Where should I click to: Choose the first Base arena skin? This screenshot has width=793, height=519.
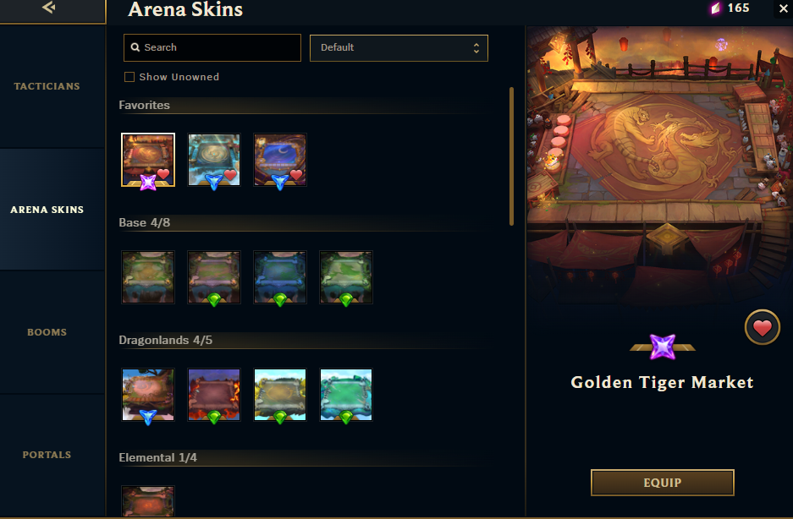click(x=148, y=277)
